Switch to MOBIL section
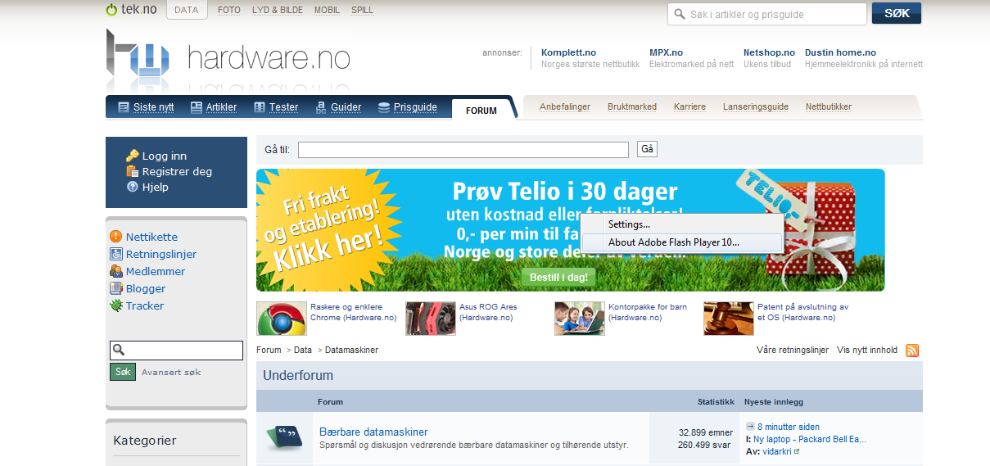Image resolution: width=990 pixels, height=466 pixels. (328, 11)
